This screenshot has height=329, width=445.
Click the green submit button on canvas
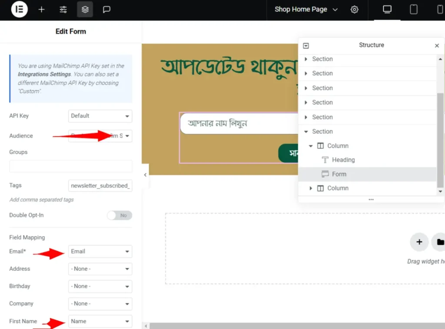click(288, 153)
